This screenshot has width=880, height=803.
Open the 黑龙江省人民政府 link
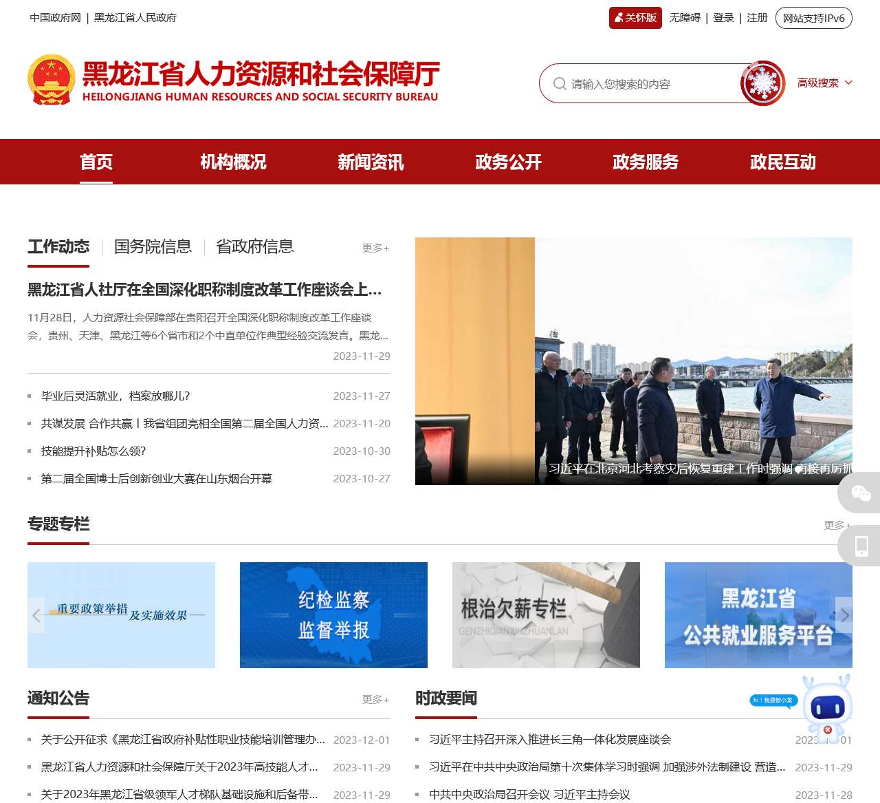tap(135, 18)
